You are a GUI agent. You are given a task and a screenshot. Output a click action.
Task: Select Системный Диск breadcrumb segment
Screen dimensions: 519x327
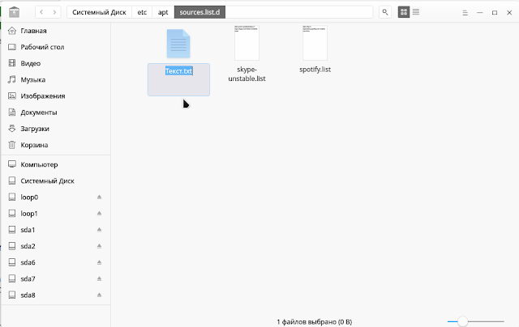[99, 12]
